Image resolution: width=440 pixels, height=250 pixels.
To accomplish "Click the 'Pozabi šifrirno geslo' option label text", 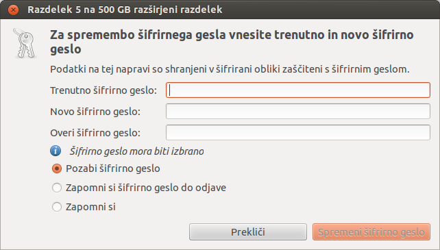I will (x=113, y=168).
